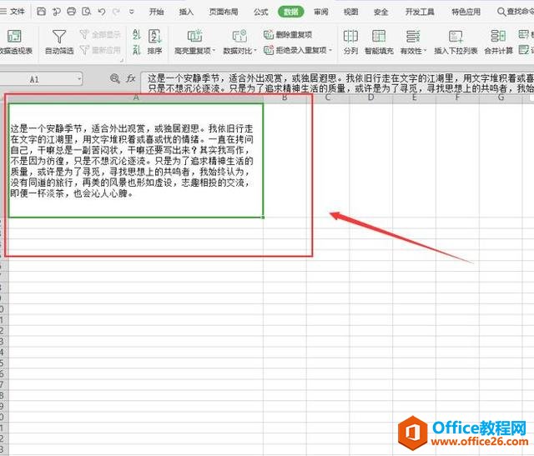Viewport: 534px width, 456px height.
Task: Select the 数据 tab
Action: pos(291,12)
